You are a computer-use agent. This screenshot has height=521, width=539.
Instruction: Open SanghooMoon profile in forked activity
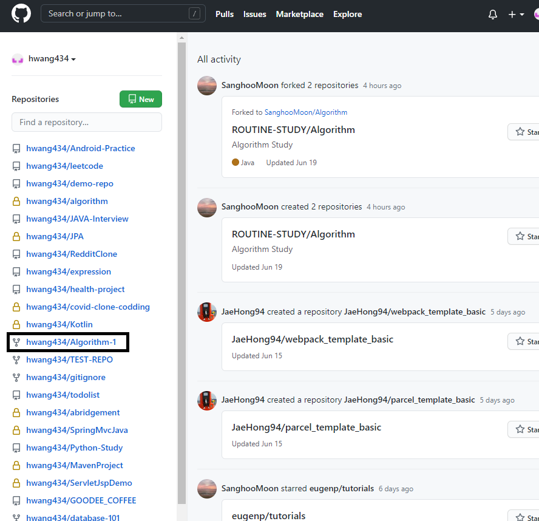[x=250, y=85]
